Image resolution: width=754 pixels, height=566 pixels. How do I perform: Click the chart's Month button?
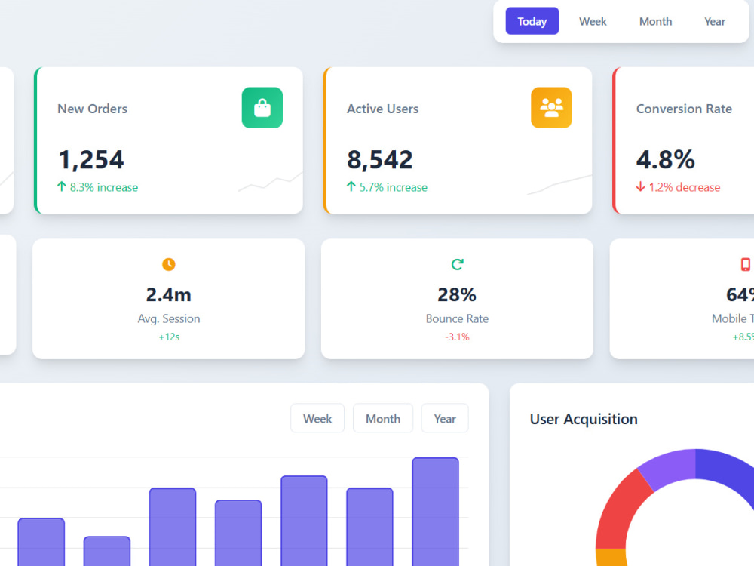tap(383, 418)
